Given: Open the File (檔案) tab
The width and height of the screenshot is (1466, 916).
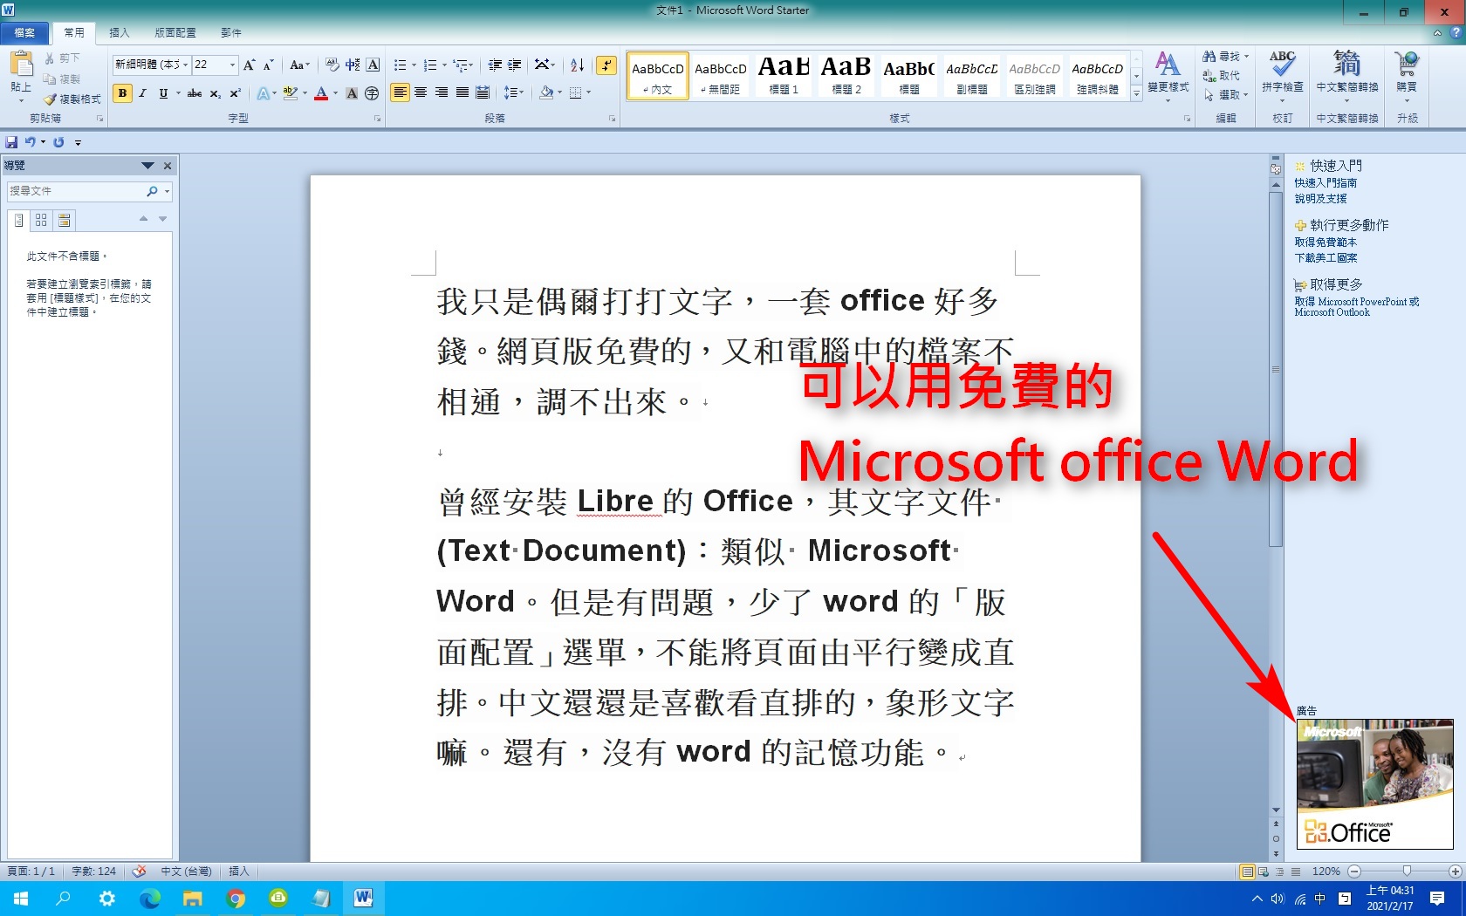Looking at the screenshot, I should pos(24,33).
